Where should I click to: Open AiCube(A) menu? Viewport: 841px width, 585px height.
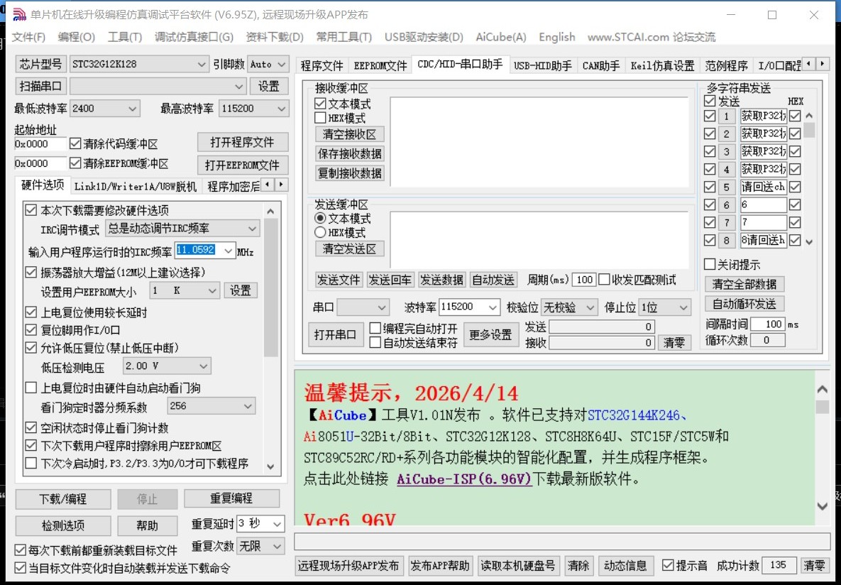501,37
